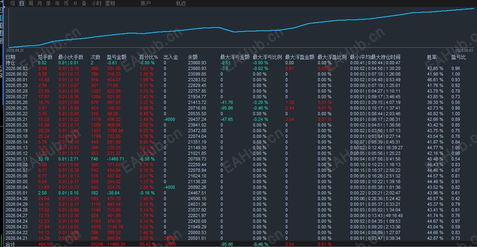Click the chart end date 2026.06.03
Viewport: 477px width, 247px height.
pyautogui.click(x=464, y=51)
